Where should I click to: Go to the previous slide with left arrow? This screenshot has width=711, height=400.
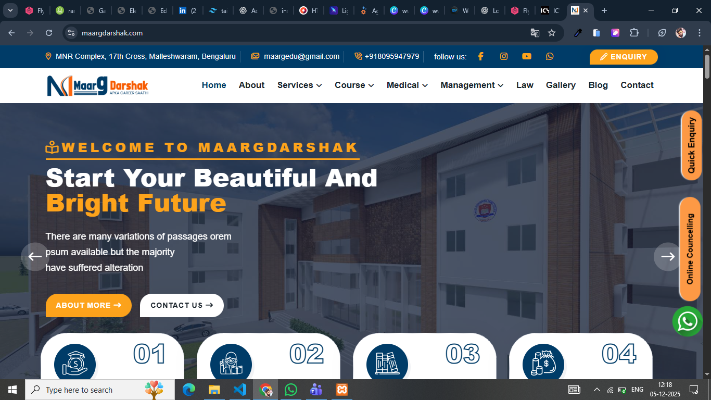pyautogui.click(x=35, y=256)
